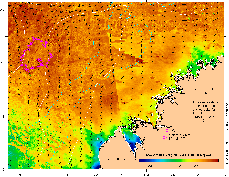Click the 24 tick label on colorbar
Image resolution: width=229 pixels, height=177 pixels.
pyautogui.click(x=150, y=166)
